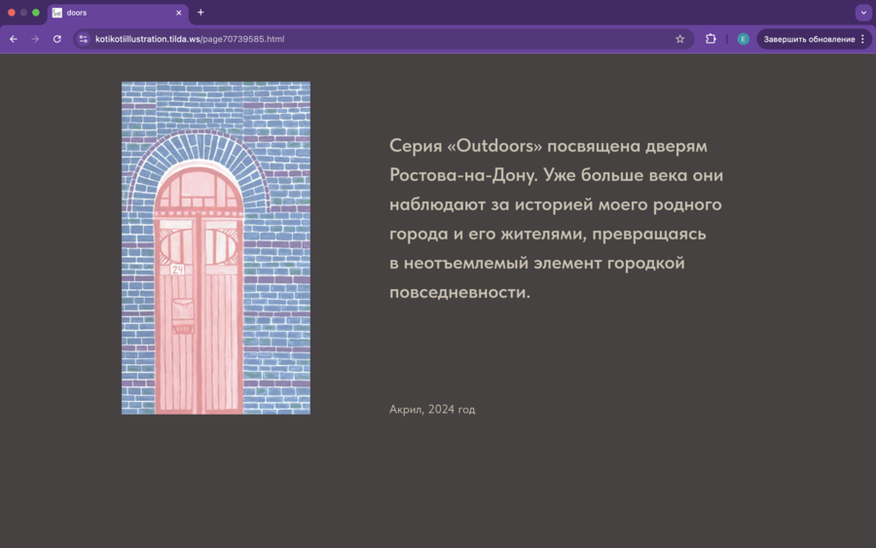Minimize the window using yellow button
Image resolution: width=876 pixels, height=548 pixels.
[x=24, y=13]
